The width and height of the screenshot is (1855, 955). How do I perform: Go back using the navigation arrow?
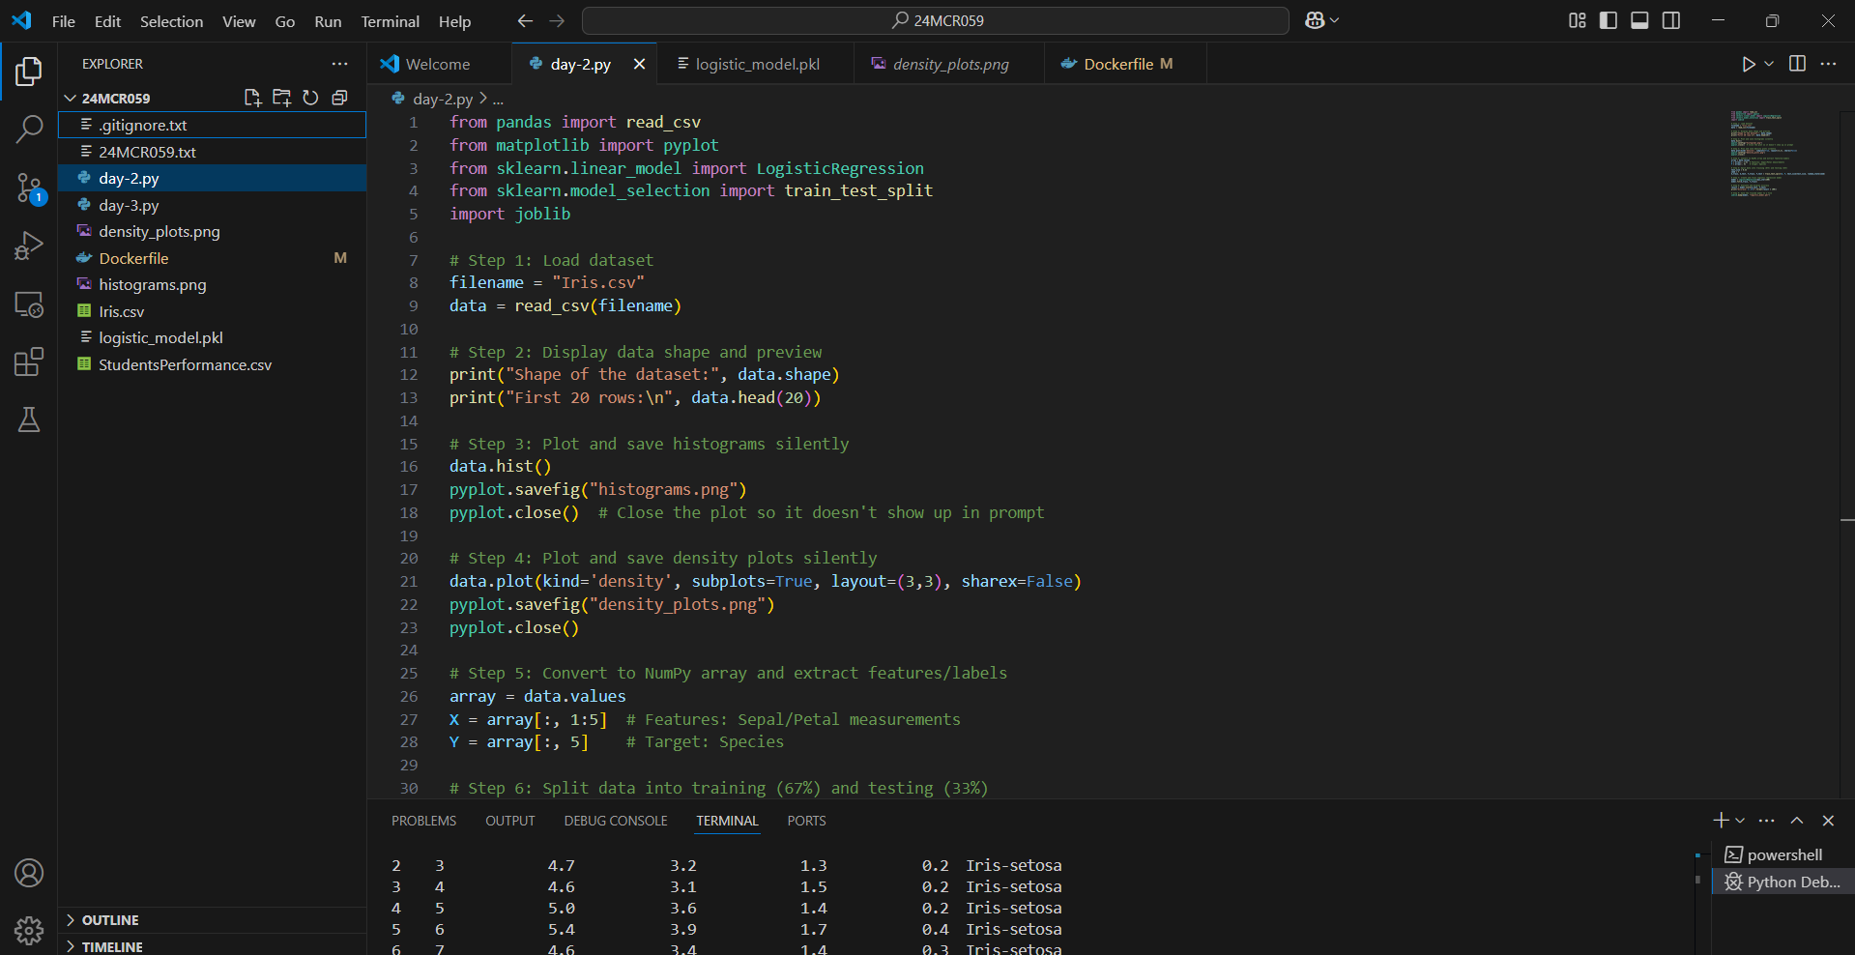[x=525, y=20]
